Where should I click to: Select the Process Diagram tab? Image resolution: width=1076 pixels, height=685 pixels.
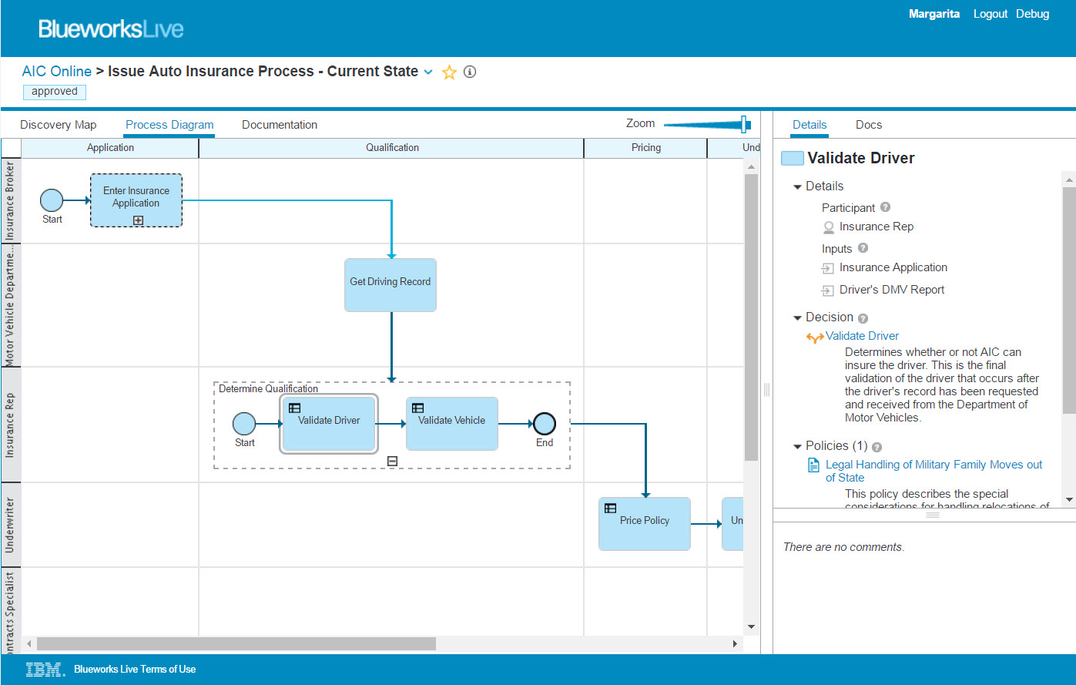pyautogui.click(x=169, y=125)
